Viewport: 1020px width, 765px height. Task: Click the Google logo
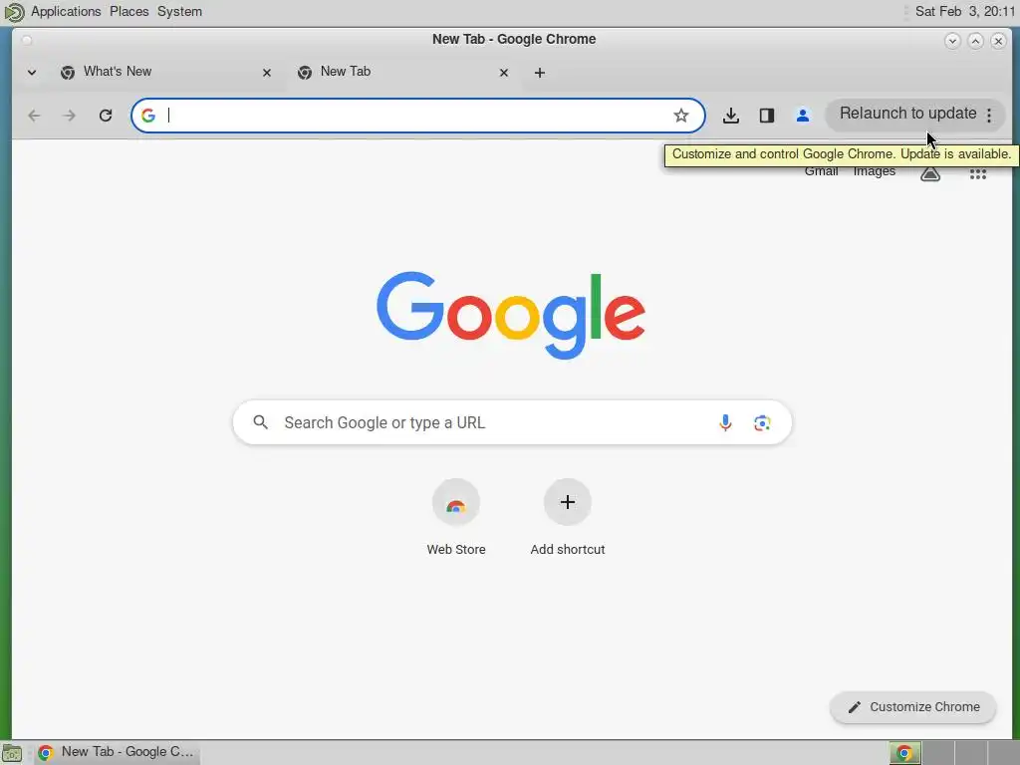pos(511,316)
